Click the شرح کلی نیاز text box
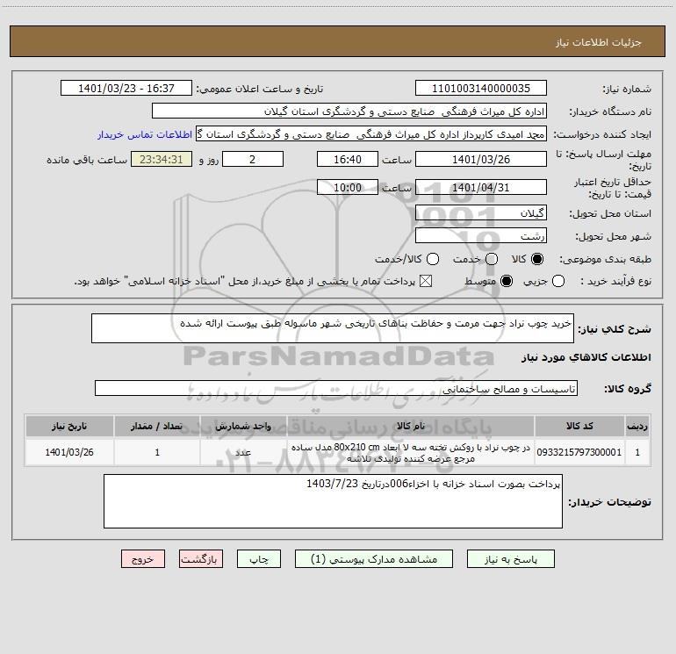Image resolution: width=676 pixels, height=654 pixels. 333,328
